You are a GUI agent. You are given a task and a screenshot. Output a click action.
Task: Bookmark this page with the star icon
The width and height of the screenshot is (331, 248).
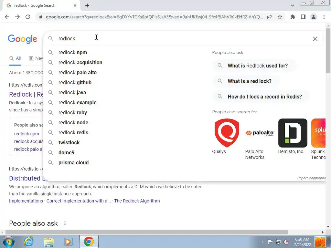pos(280,17)
